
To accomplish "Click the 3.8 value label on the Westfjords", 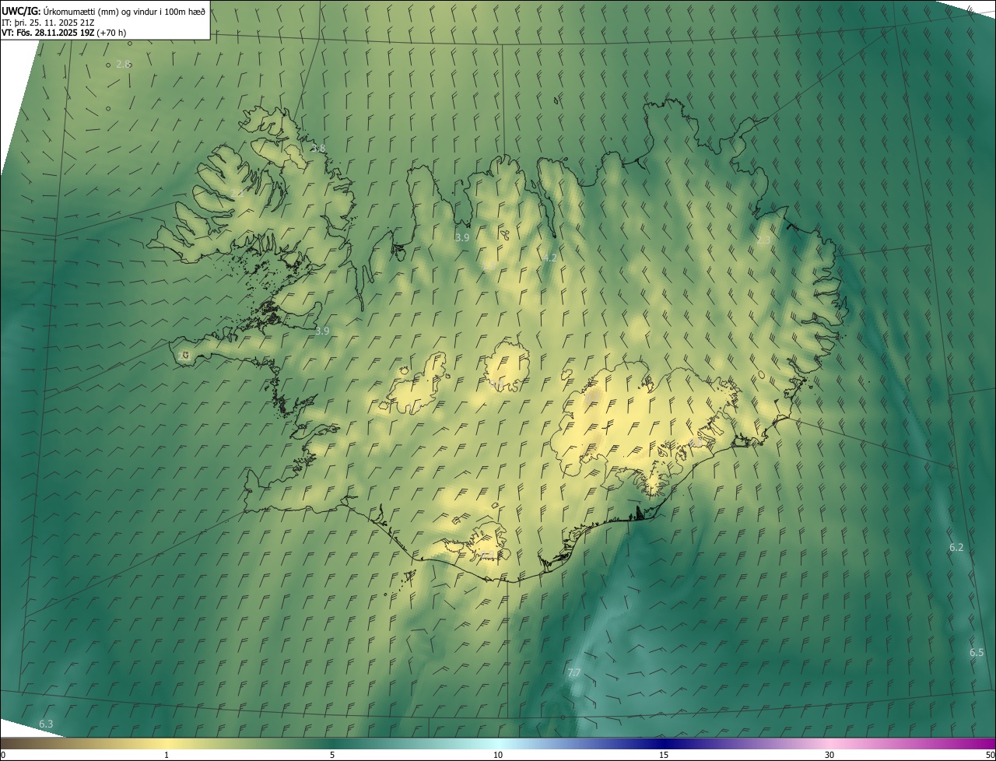I will 318,148.
